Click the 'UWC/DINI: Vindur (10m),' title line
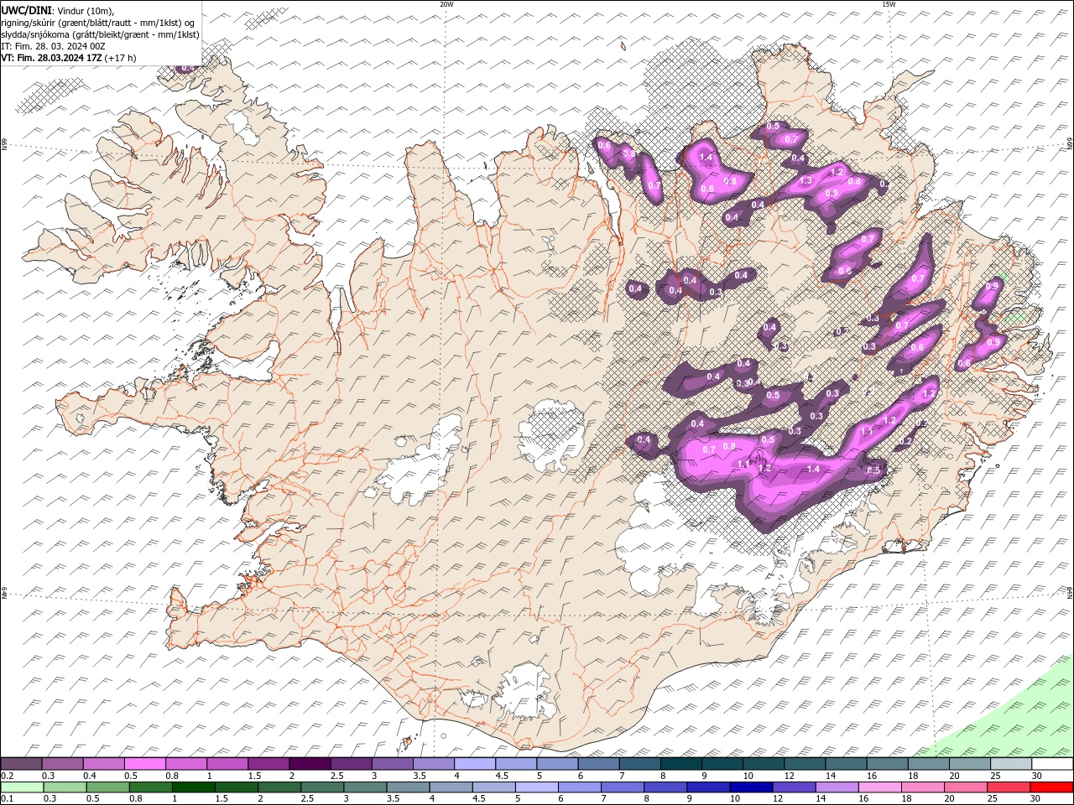The image size is (1074, 805). point(57,10)
